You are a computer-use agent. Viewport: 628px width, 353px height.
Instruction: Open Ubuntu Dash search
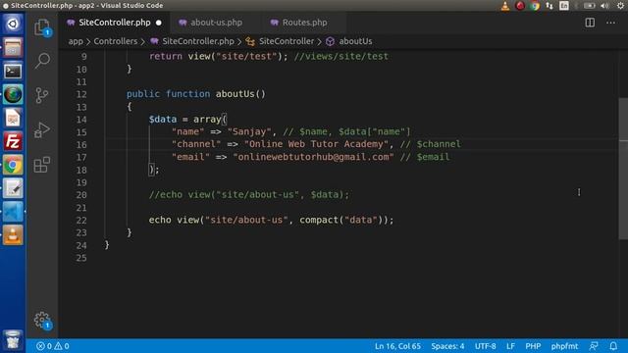click(13, 24)
